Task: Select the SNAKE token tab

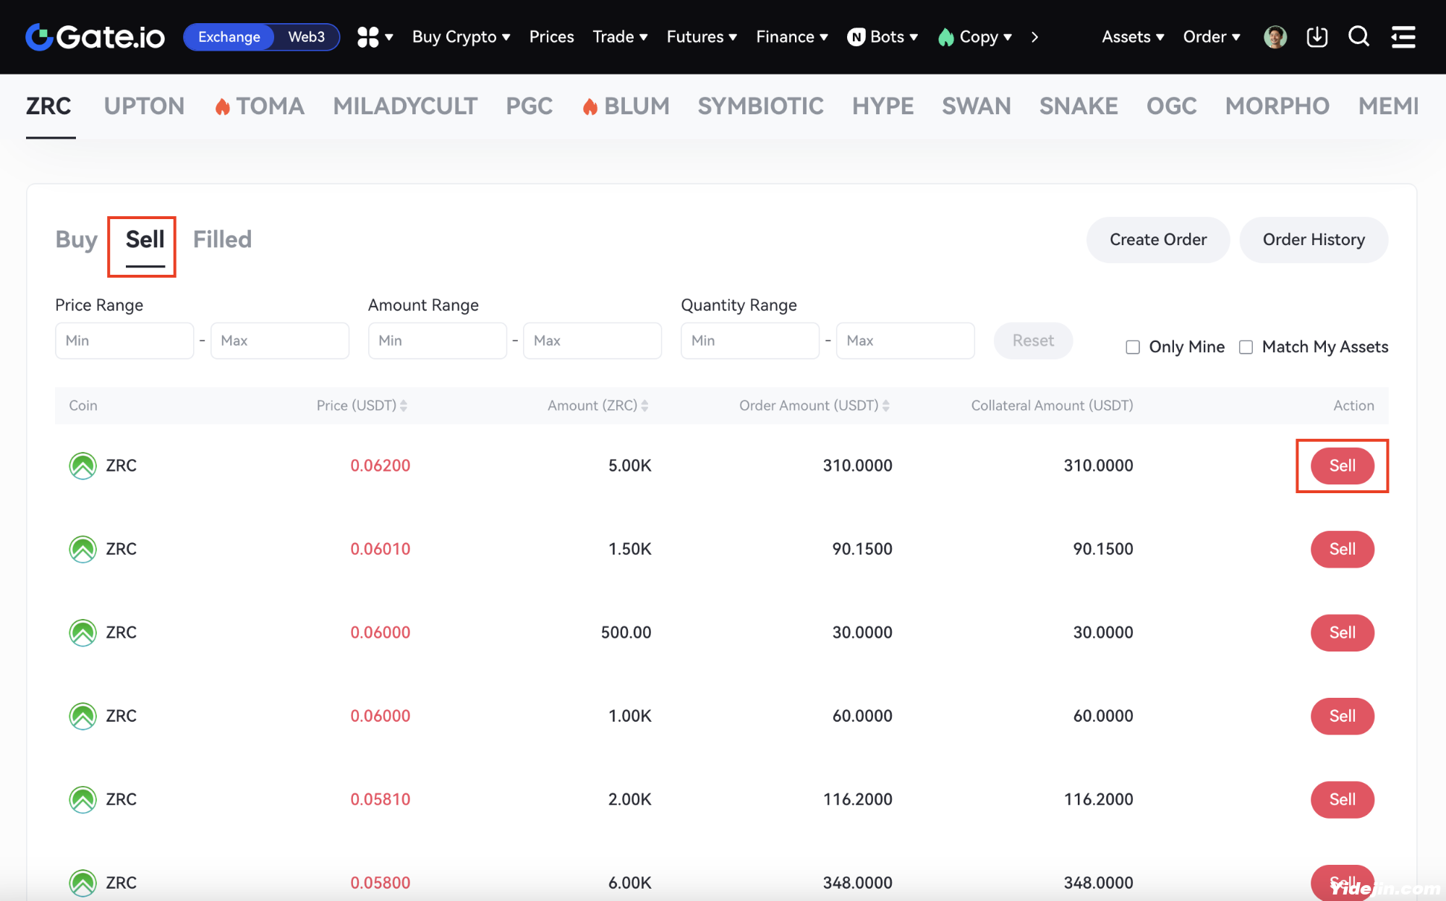Action: coord(1079,106)
